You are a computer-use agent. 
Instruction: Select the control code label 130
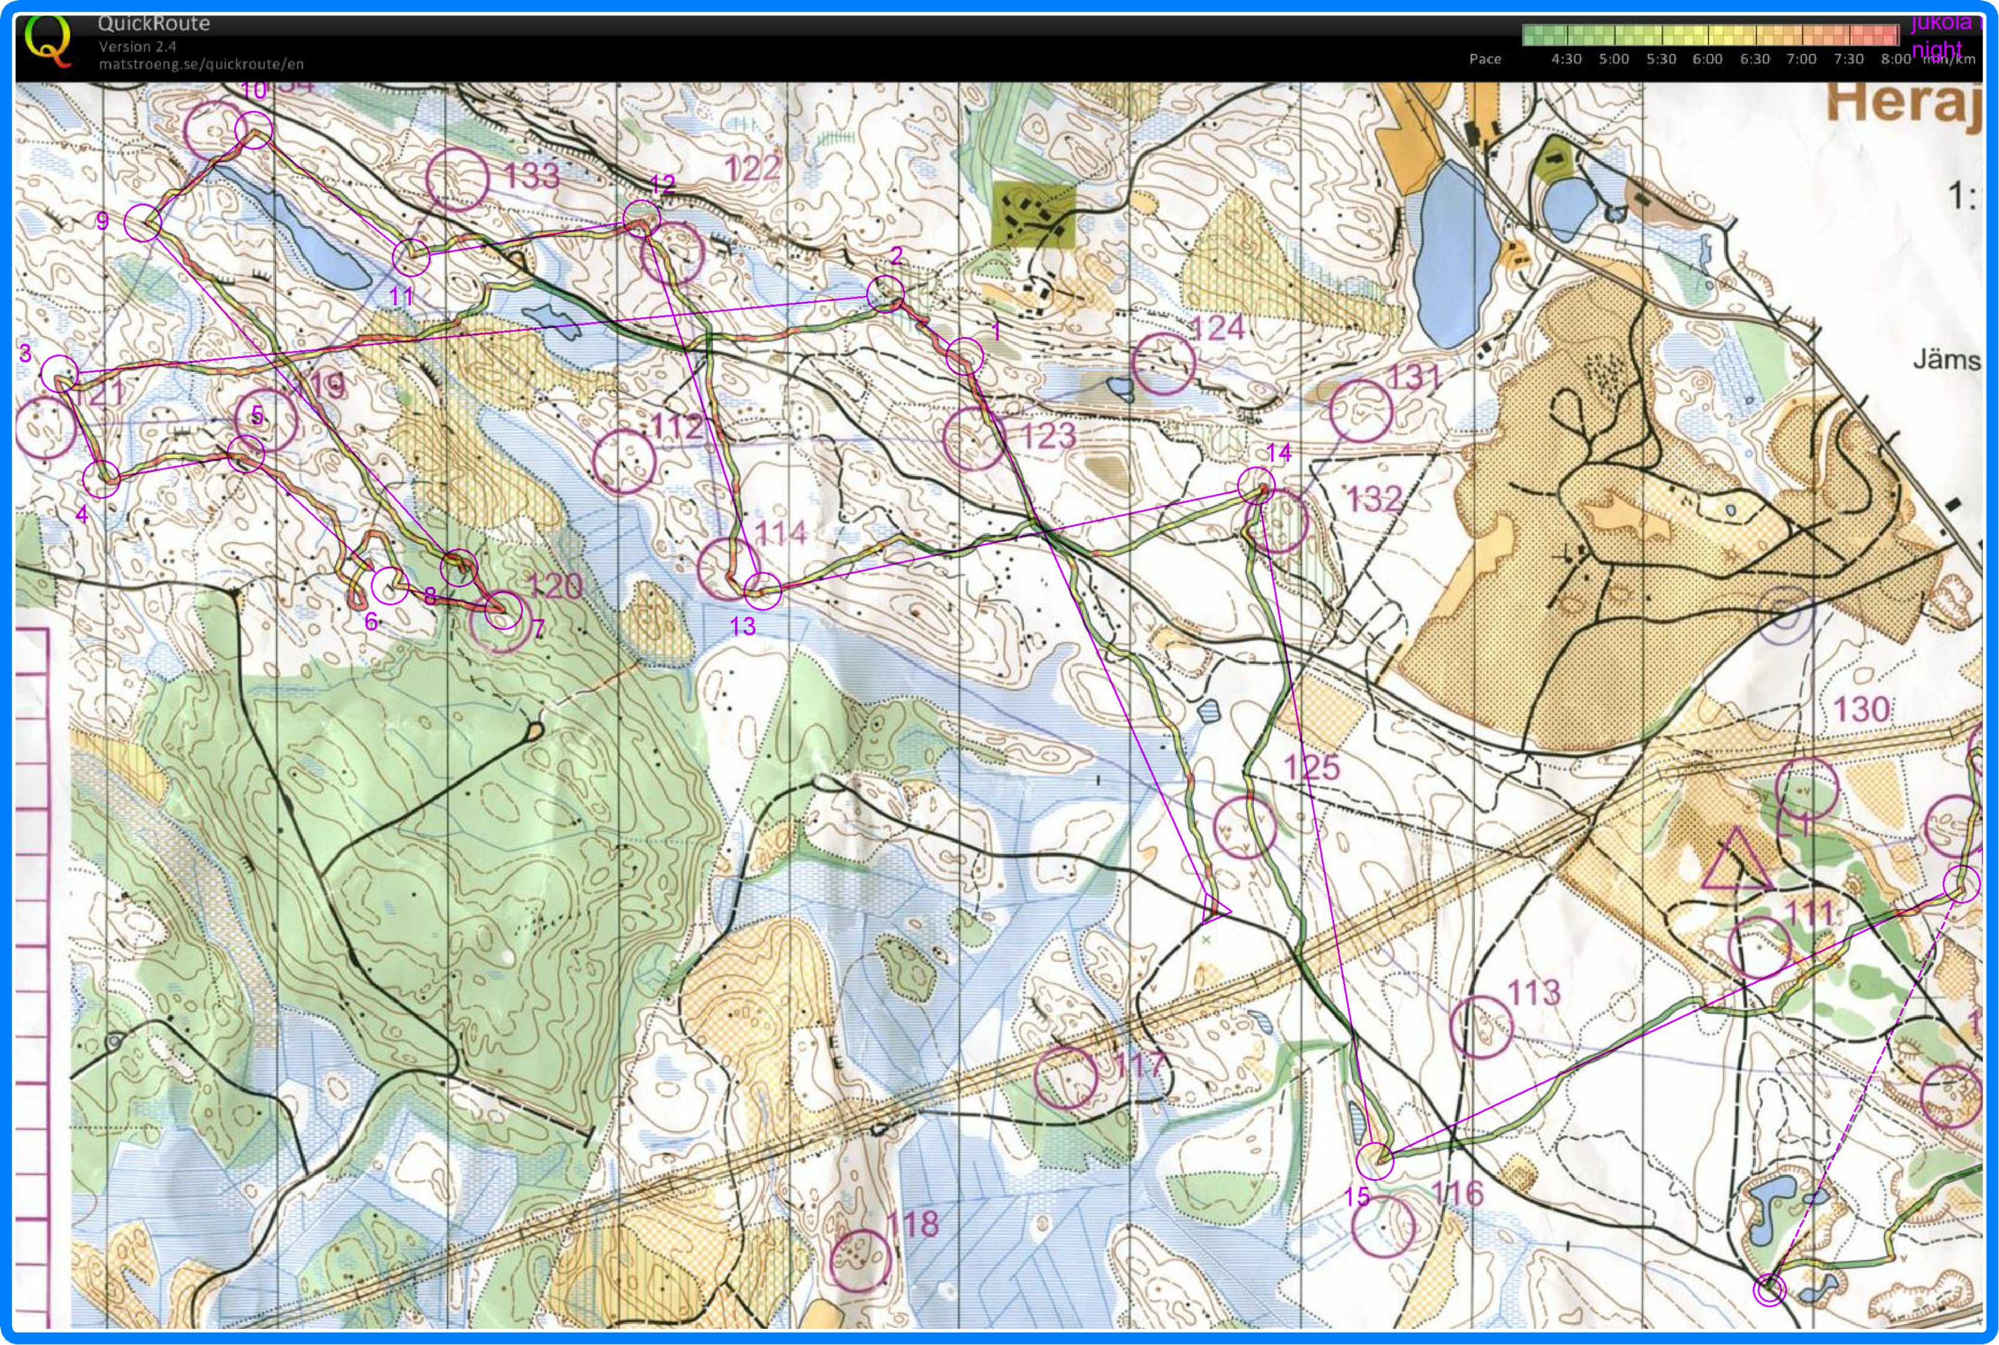[1862, 710]
